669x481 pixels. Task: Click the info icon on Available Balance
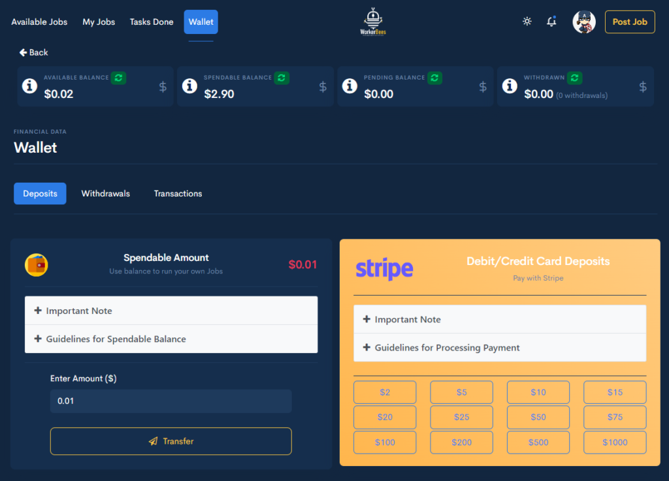pos(29,85)
